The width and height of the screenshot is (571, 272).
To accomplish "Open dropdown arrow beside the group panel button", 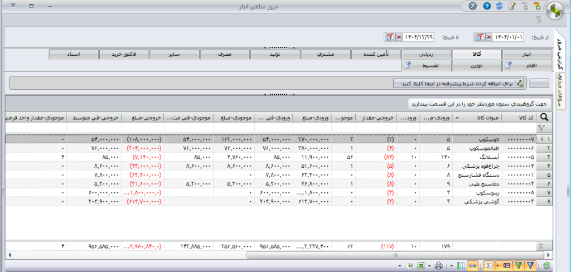I will [x=498, y=266].
